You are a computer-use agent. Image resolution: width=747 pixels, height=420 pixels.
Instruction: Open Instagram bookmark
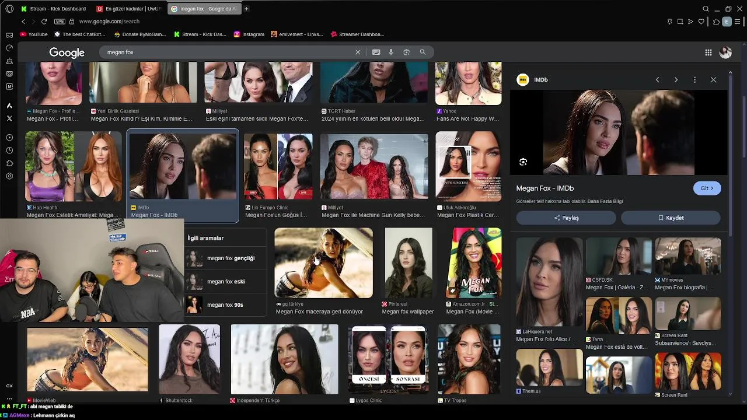pos(249,34)
